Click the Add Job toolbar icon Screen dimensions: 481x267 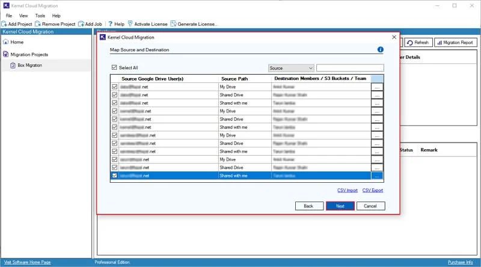pyautogui.click(x=81, y=24)
